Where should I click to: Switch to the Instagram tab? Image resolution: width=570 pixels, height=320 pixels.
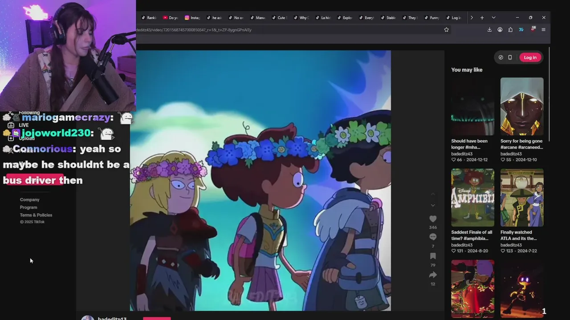192,18
